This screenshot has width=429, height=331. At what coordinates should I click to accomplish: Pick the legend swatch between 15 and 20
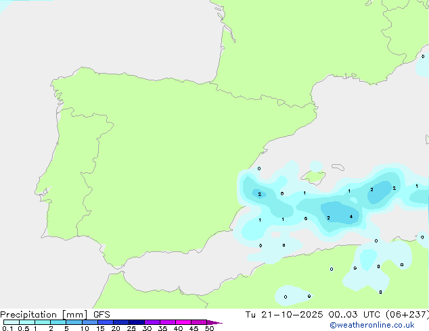pyautogui.click(x=106, y=322)
